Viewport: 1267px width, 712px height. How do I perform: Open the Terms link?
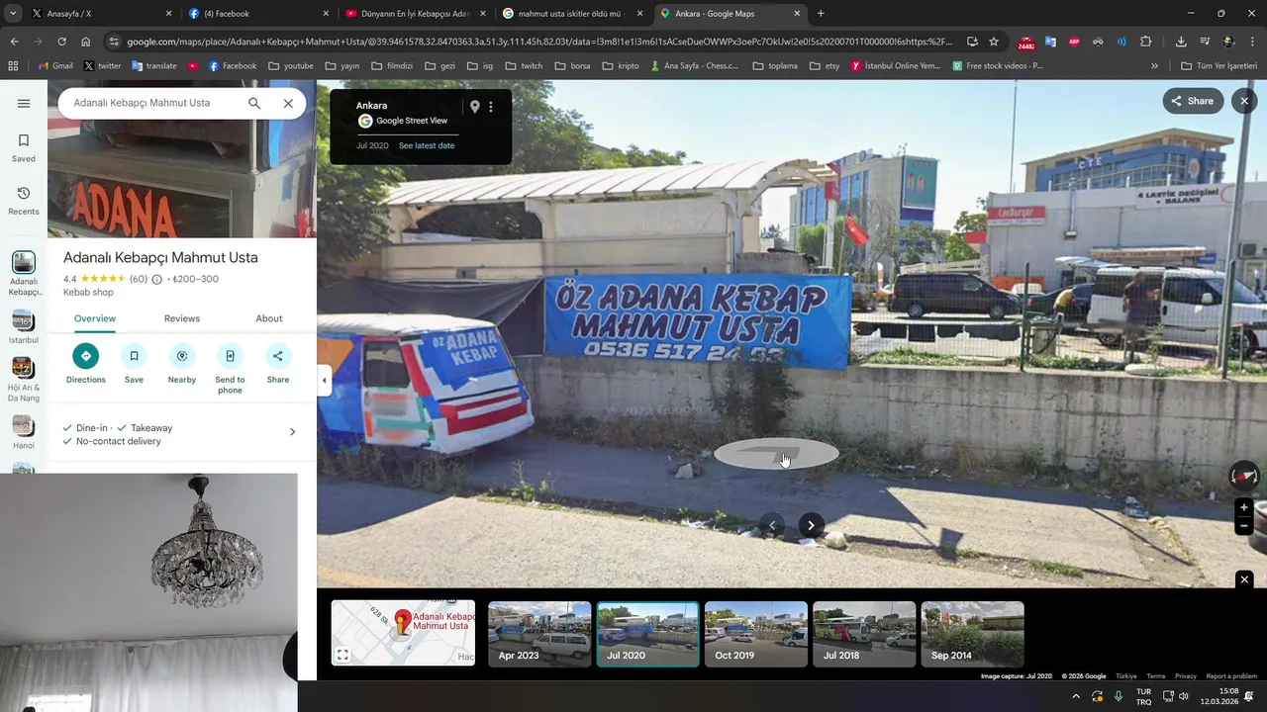pyautogui.click(x=1156, y=676)
